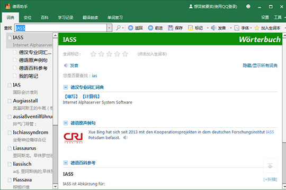
Task: Rate the word with third star
Action: (109, 54)
